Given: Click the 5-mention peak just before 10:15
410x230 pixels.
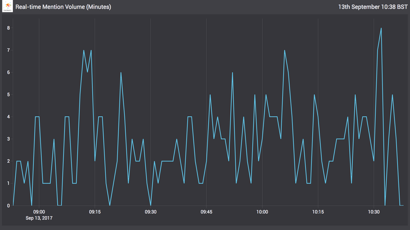Looking at the screenshot, I should coord(314,95).
